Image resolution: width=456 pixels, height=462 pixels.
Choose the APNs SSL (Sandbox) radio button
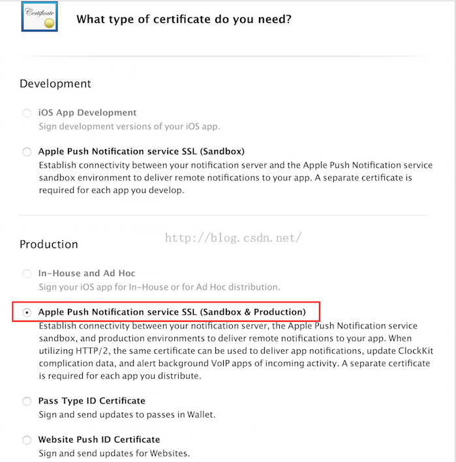pos(27,152)
